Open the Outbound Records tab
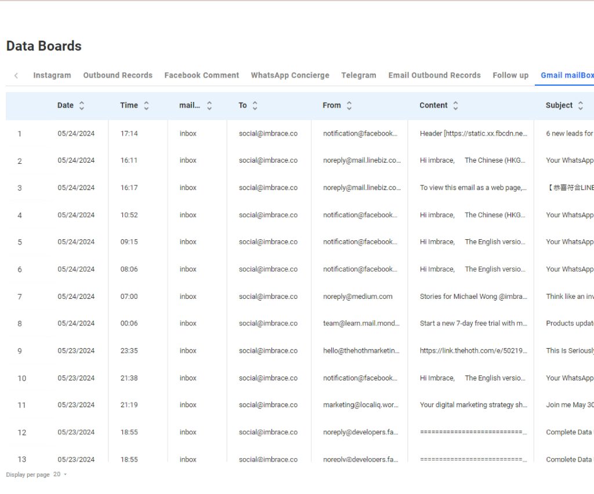 tap(118, 75)
